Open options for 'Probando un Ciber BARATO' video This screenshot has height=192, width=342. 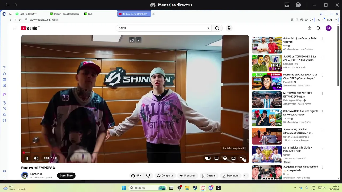322,75
